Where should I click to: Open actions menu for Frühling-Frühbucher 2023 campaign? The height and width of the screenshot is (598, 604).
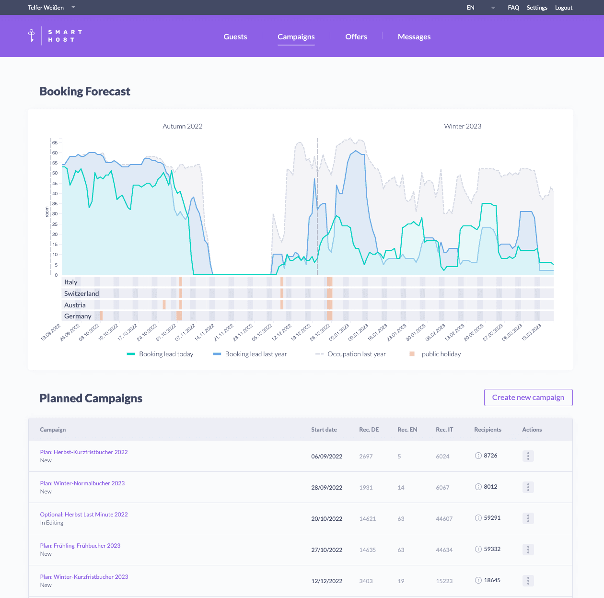(528, 550)
